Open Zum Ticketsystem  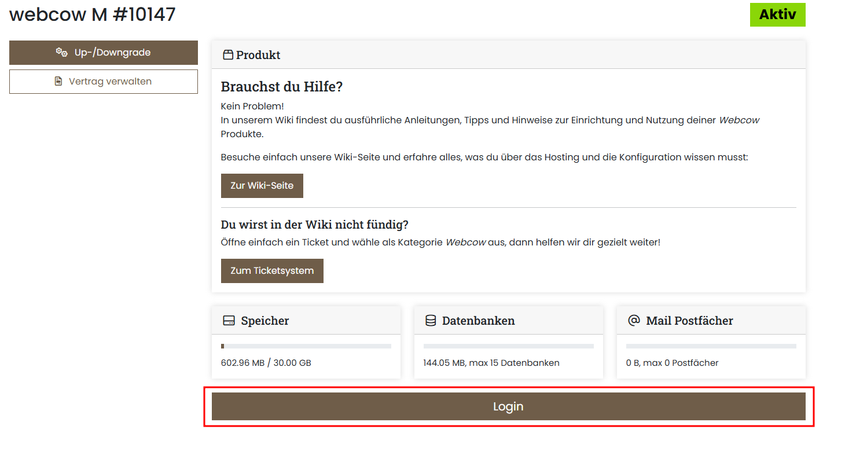point(272,270)
